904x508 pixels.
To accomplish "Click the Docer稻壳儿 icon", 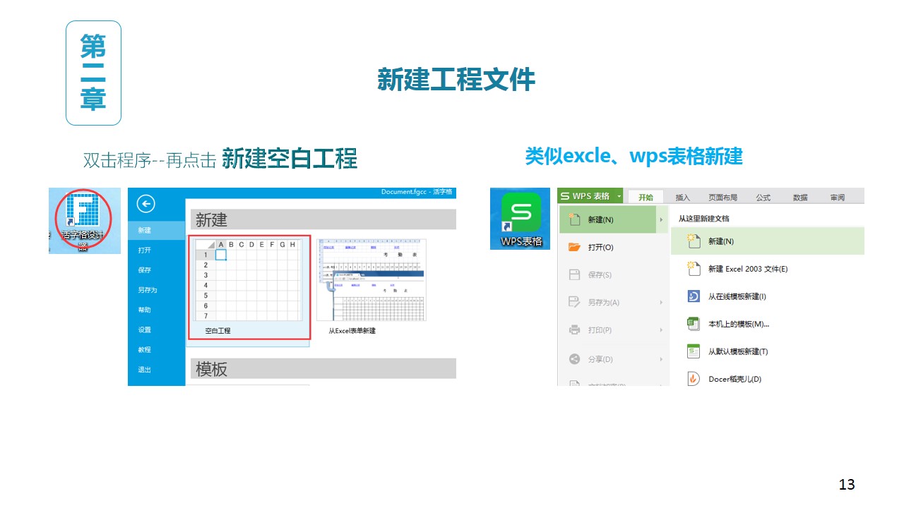I will 693,379.
